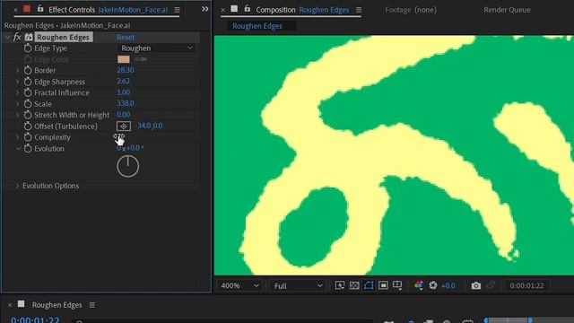This screenshot has width=574, height=323.
Task: Collapse the Evolution property
Action: coord(18,149)
